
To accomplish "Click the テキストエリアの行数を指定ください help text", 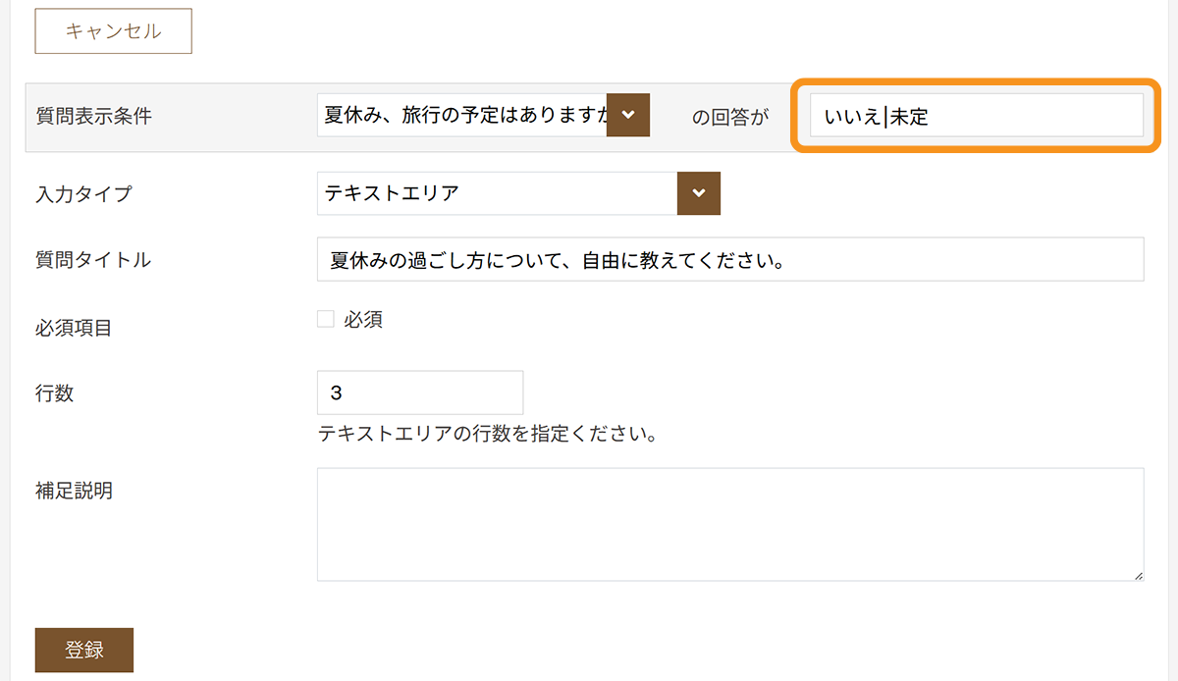I will [487, 434].
